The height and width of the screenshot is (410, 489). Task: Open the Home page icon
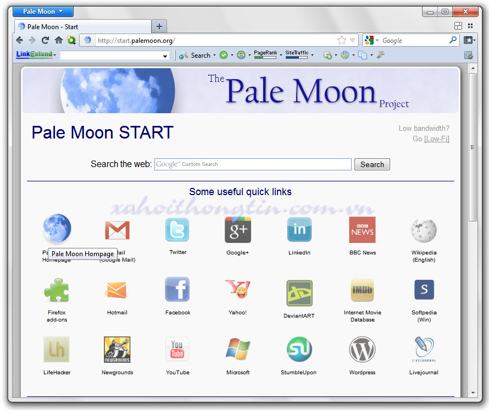[58, 40]
